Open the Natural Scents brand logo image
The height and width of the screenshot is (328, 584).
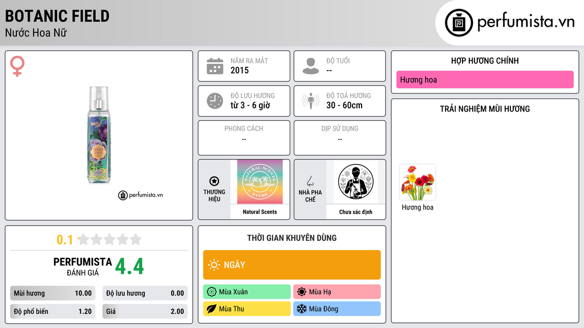[260, 182]
